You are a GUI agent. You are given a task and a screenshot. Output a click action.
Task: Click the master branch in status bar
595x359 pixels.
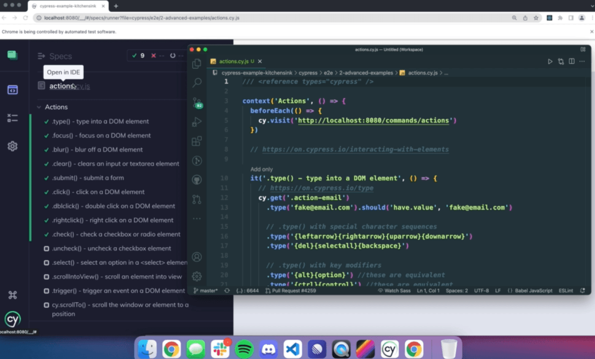tap(206, 291)
